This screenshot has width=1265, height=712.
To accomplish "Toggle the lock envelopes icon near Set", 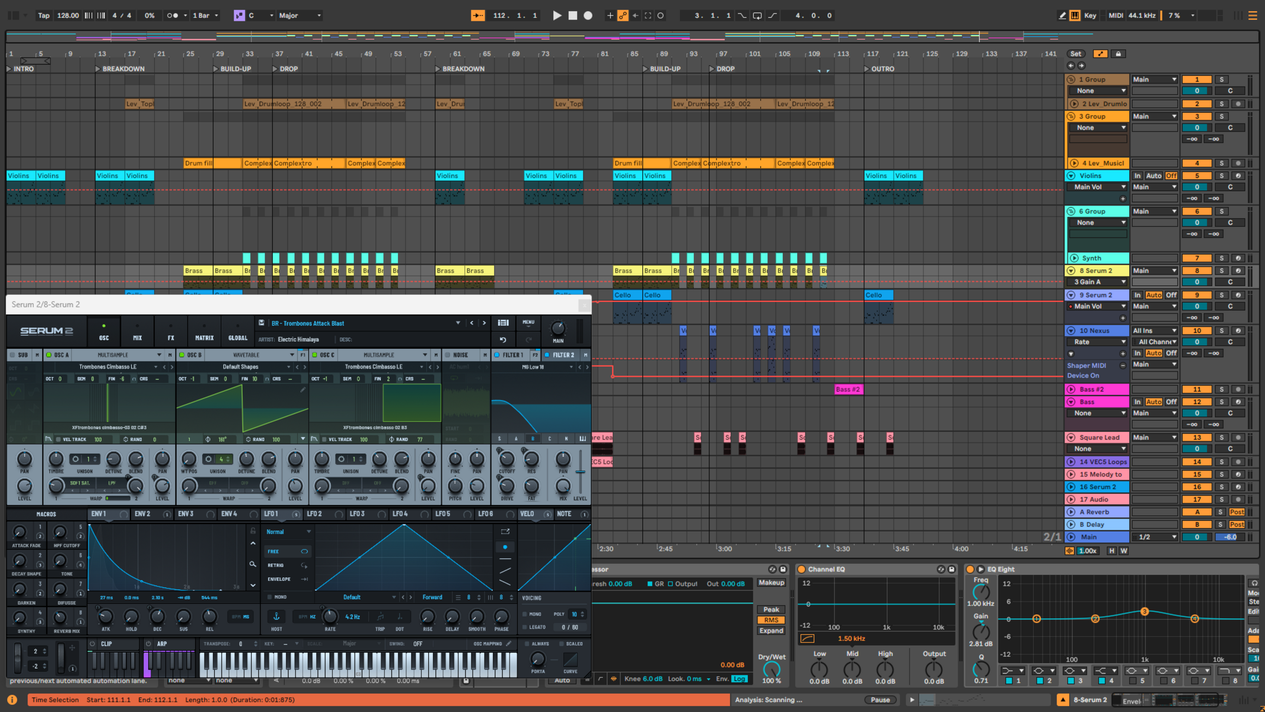I will click(1119, 53).
